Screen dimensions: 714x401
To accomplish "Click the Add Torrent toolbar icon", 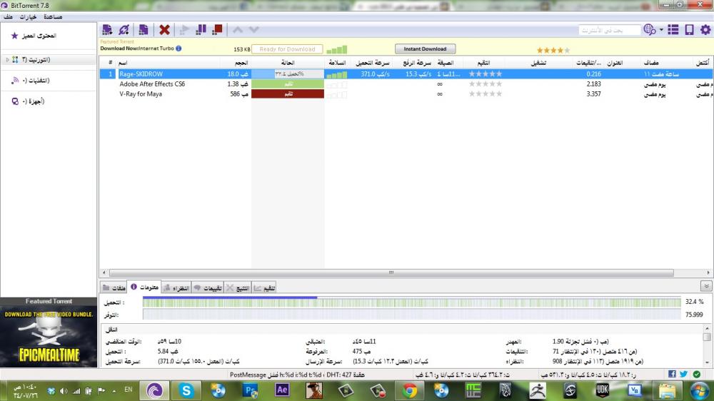I will click(x=107, y=30).
